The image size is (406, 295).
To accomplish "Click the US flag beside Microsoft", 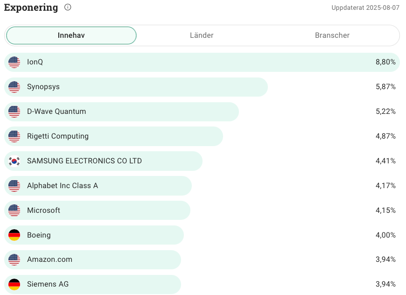I will (x=14, y=211).
